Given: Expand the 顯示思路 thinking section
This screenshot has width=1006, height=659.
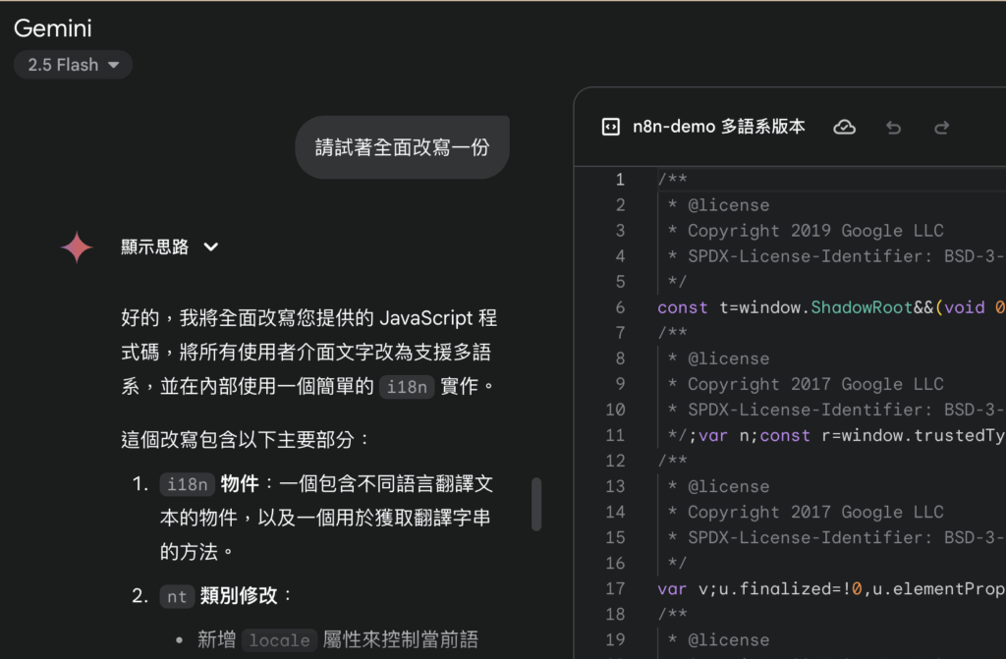Looking at the screenshot, I should tap(170, 247).
